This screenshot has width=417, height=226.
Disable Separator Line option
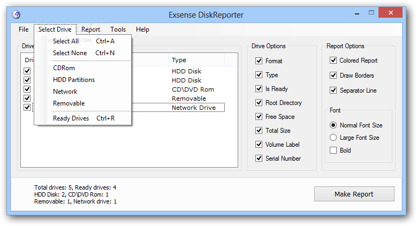(x=333, y=91)
